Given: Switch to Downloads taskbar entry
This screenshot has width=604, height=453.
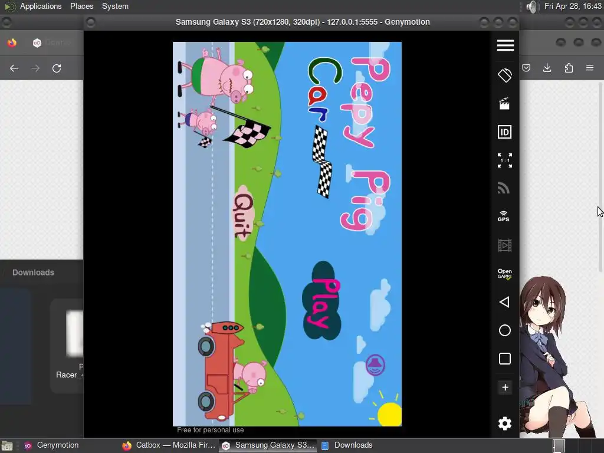Looking at the screenshot, I should click(347, 445).
